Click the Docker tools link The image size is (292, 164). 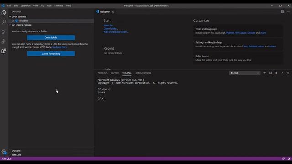tap(251, 33)
